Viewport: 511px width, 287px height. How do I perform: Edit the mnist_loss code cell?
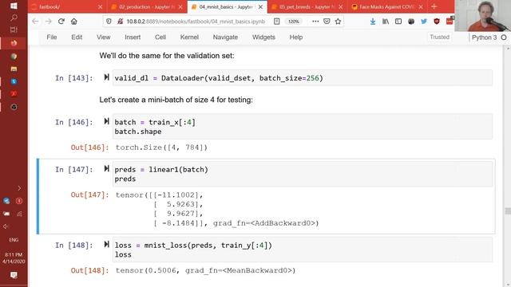(x=303, y=250)
